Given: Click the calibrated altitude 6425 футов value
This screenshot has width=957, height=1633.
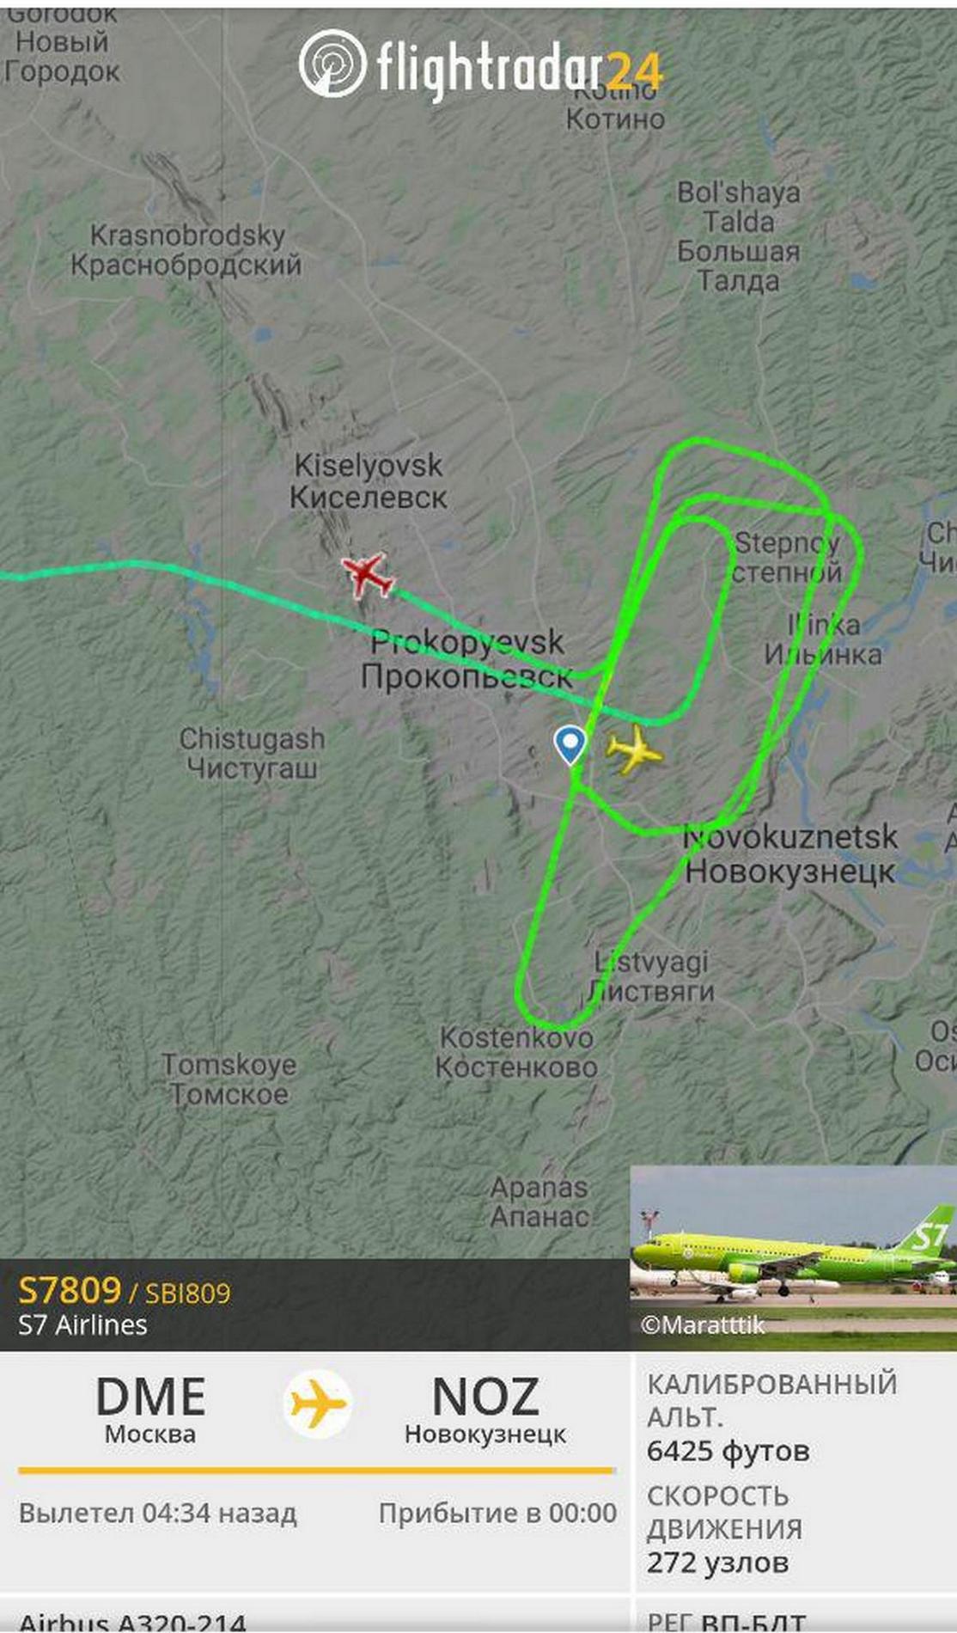Looking at the screenshot, I should tap(728, 1451).
